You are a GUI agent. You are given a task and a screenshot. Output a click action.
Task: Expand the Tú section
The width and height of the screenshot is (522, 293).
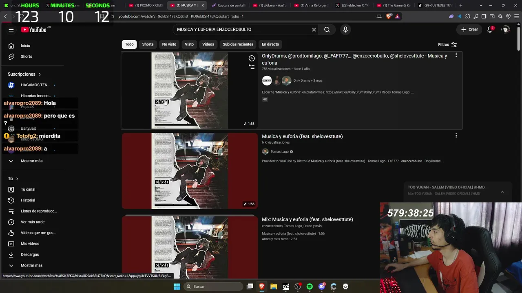13,179
